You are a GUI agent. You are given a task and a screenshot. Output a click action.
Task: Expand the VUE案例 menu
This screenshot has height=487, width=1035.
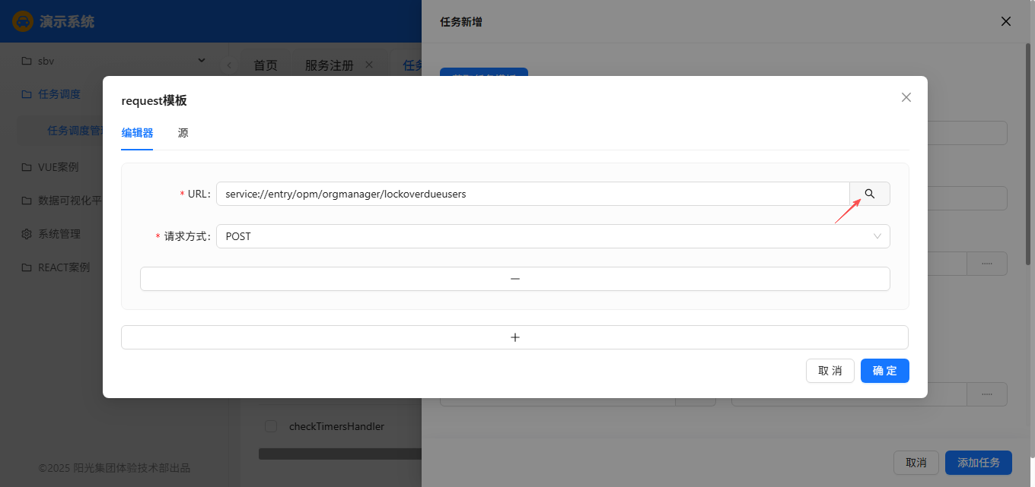(58, 167)
